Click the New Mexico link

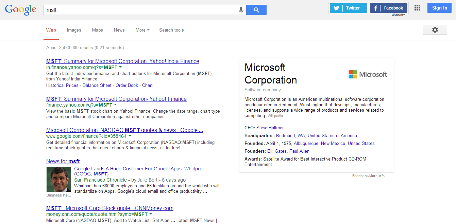pos(333,143)
